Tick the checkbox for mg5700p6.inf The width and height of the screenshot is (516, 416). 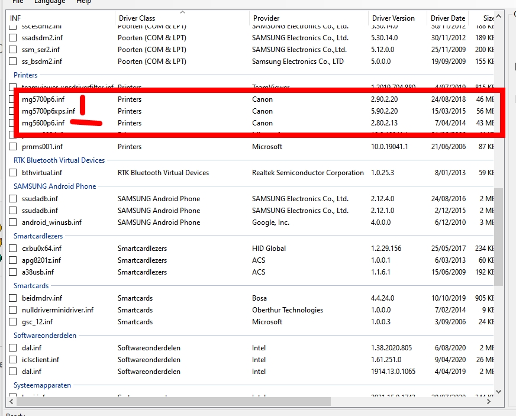13,99
